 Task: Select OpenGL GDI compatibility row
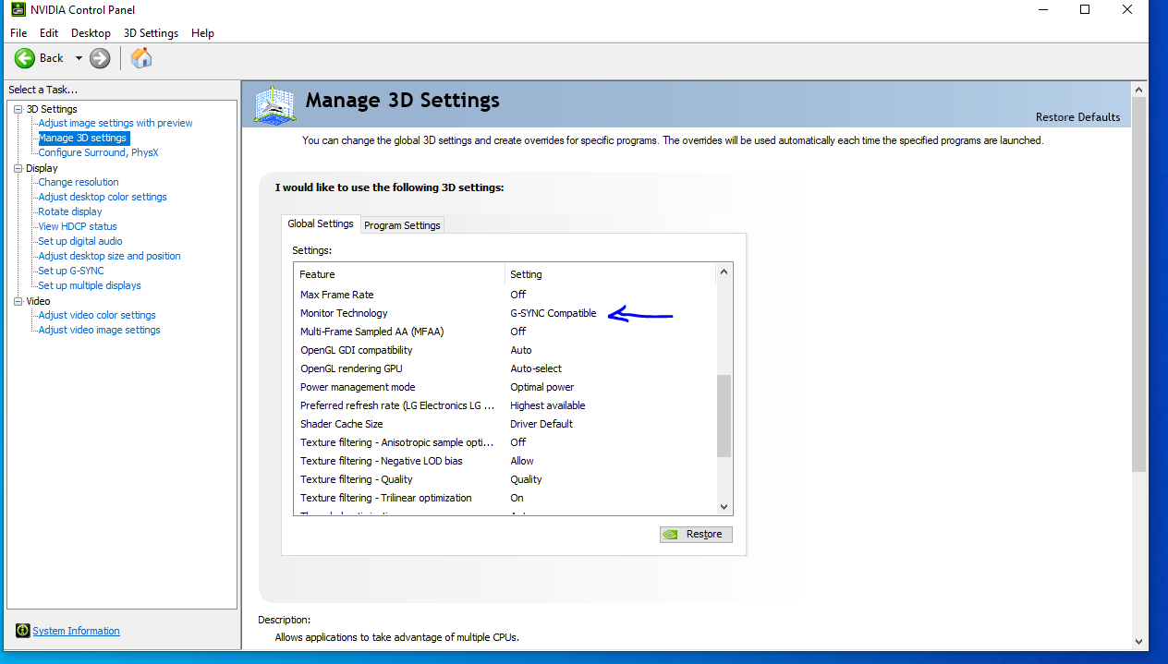point(505,350)
